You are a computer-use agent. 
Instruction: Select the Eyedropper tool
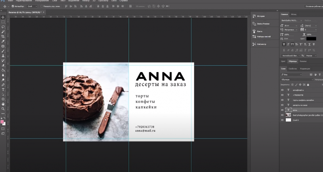click(x=3, y=41)
